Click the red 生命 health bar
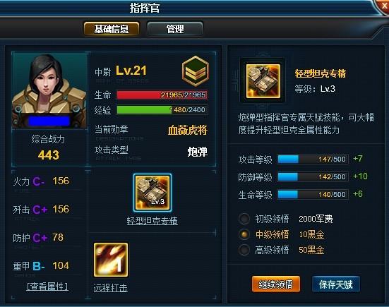 coord(162,95)
